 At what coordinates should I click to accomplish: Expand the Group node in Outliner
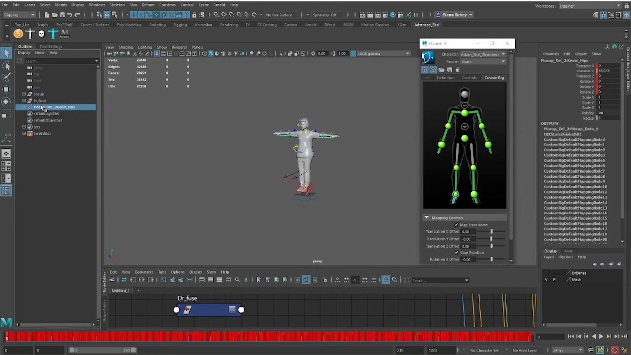point(24,94)
